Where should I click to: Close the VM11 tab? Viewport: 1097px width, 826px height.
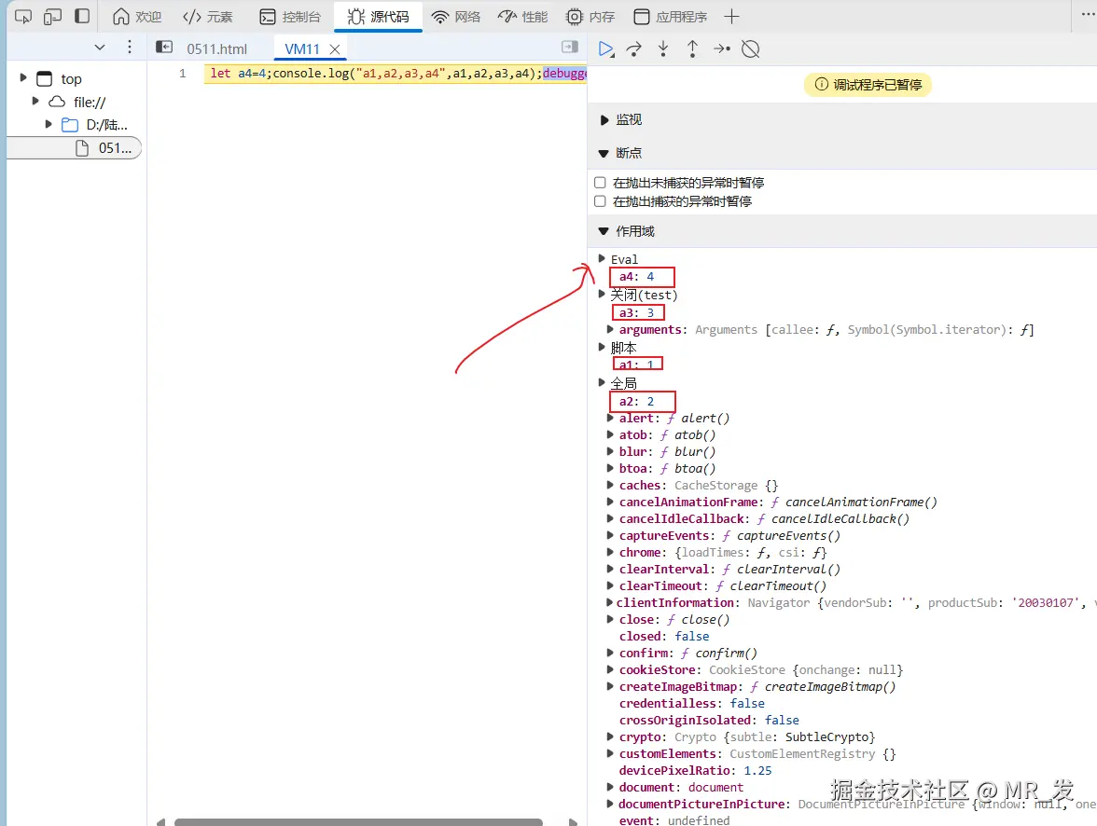tap(335, 49)
